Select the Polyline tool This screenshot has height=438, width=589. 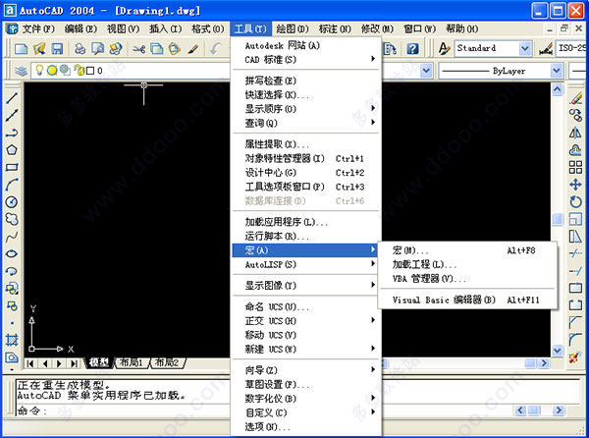(x=11, y=133)
